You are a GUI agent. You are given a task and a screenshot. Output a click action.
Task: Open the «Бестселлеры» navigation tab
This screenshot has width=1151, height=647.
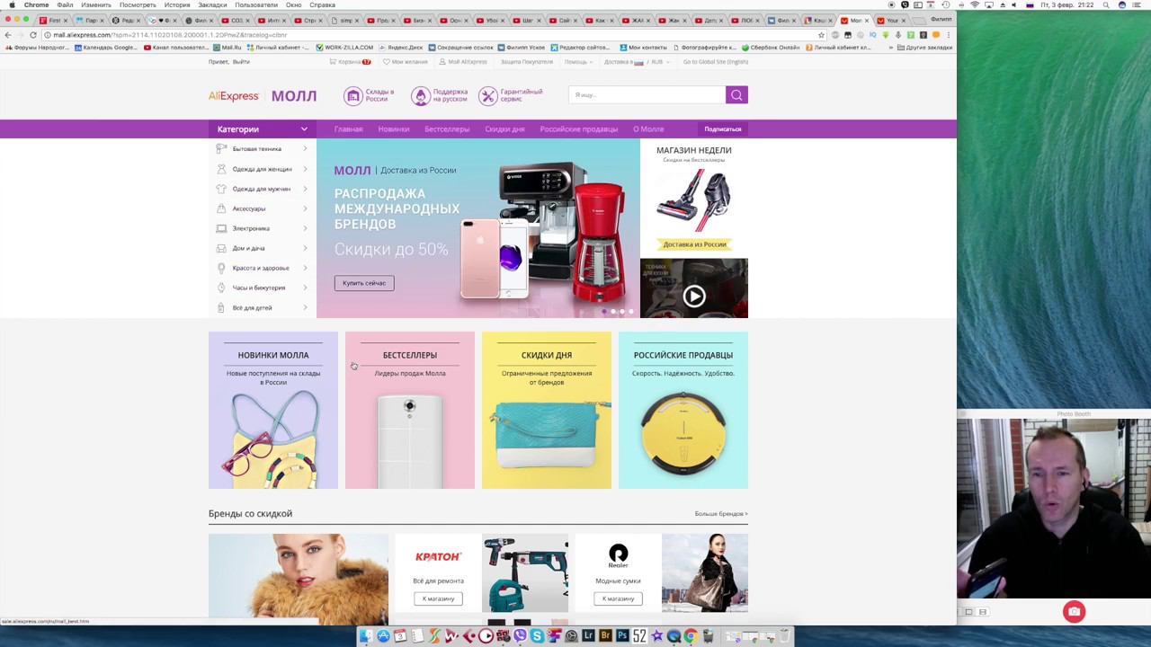pos(447,129)
